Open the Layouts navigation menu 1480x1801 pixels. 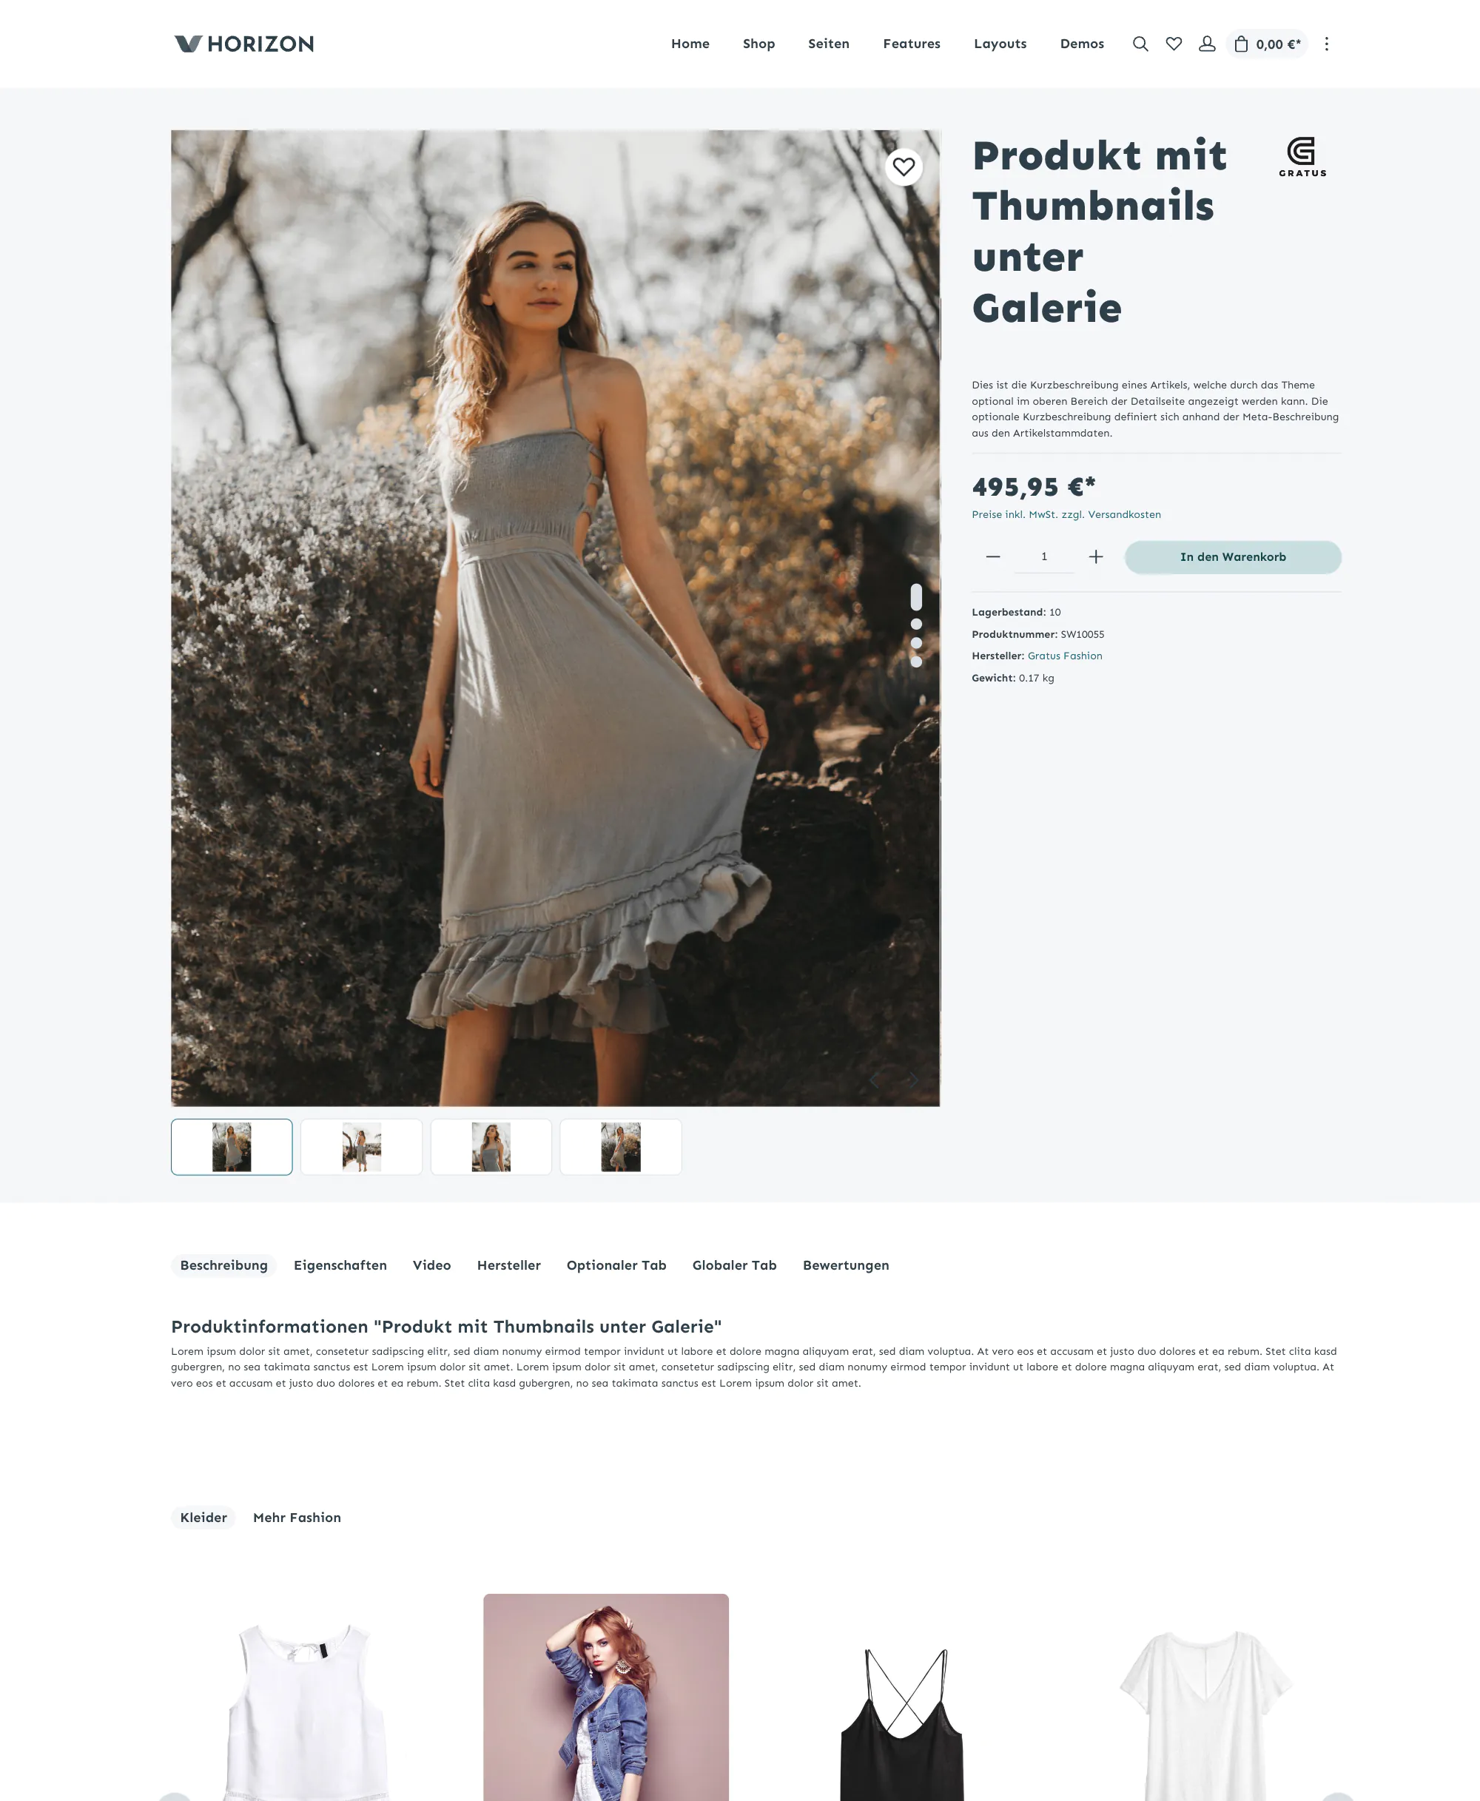pyautogui.click(x=1000, y=44)
